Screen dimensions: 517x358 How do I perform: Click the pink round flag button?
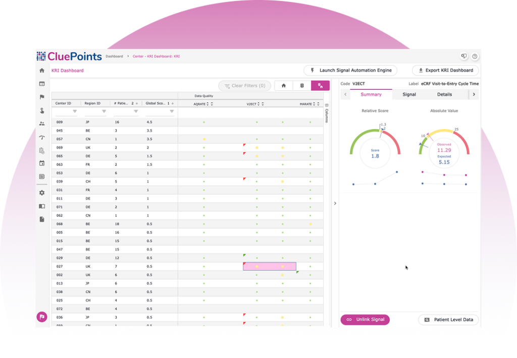(x=42, y=317)
